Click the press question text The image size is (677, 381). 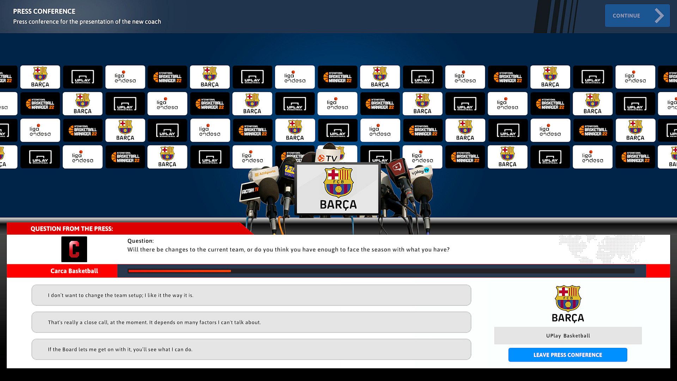click(288, 249)
